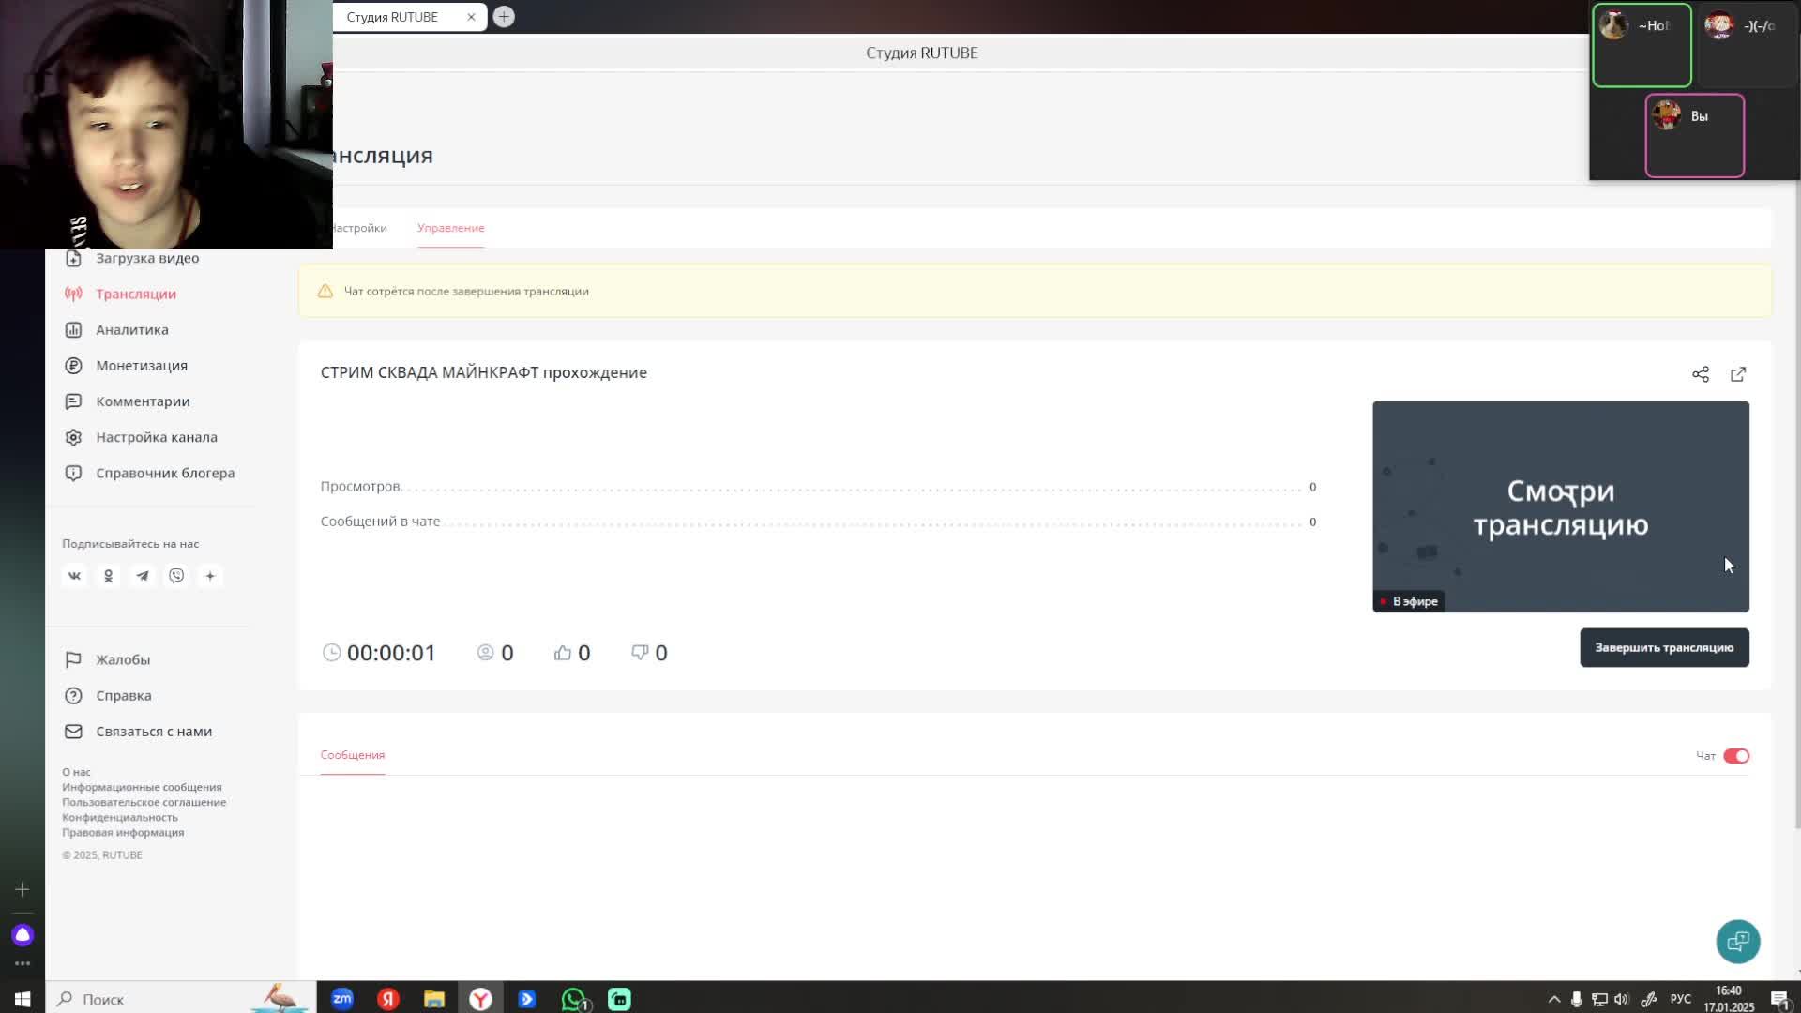The image size is (1801, 1013).
Task: Open the support chat floating button
Action: (1738, 941)
